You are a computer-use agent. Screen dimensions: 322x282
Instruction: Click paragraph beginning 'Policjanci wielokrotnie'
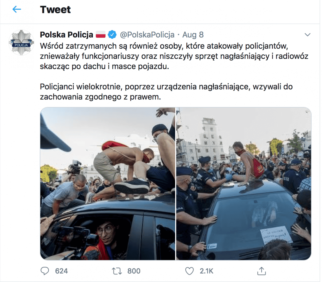tap(166, 92)
